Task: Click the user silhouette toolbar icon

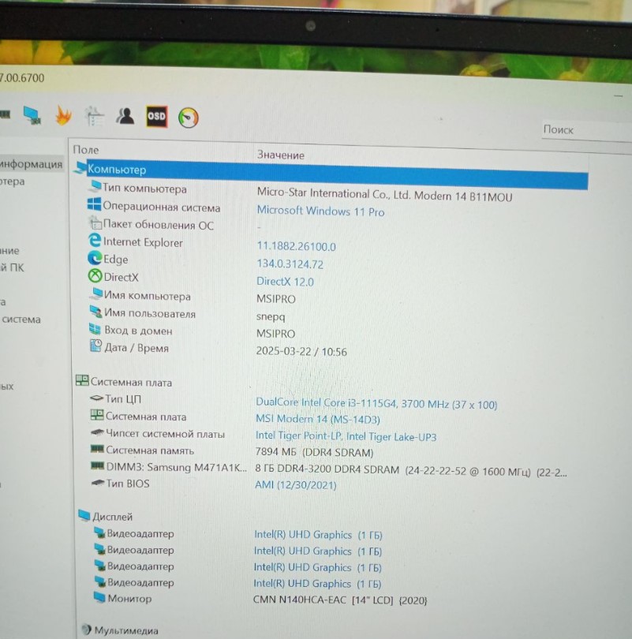Action: click(x=125, y=116)
